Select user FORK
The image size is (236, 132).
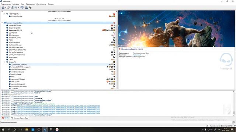tap(11, 40)
